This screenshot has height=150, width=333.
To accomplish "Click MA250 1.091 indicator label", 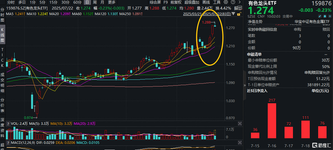I will [131, 14].
